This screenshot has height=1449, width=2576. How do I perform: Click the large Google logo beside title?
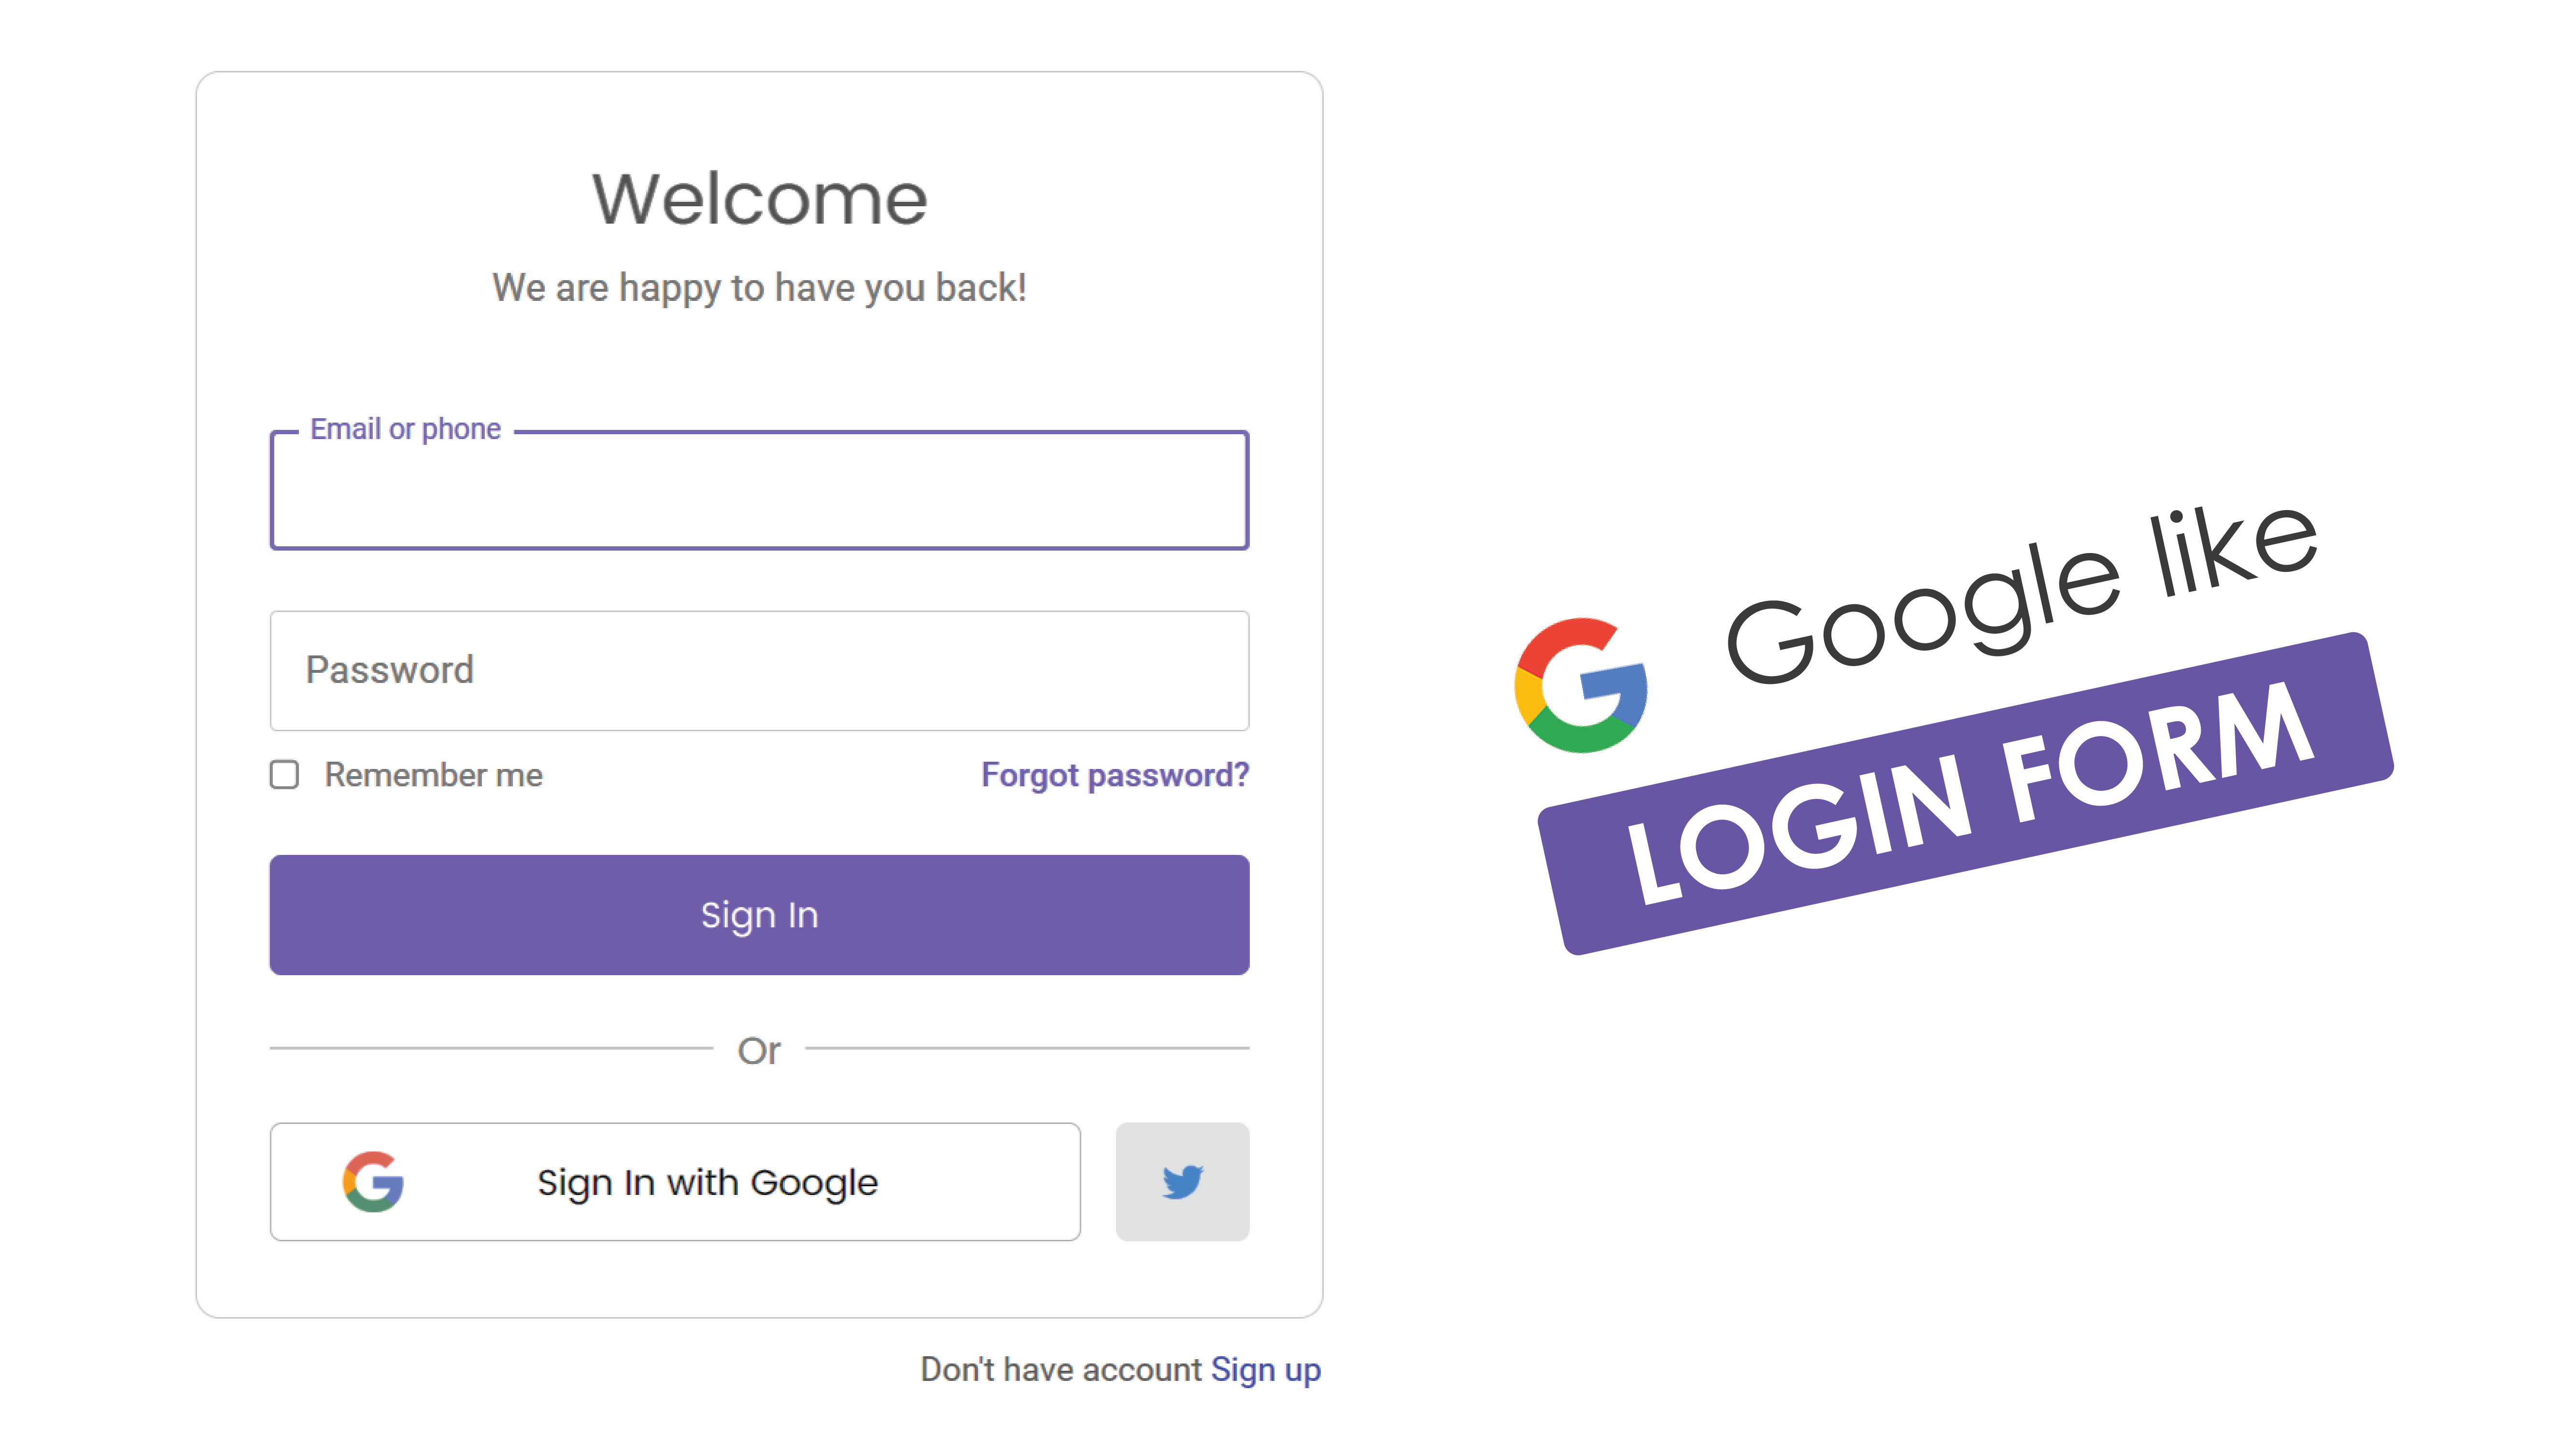[1581, 685]
